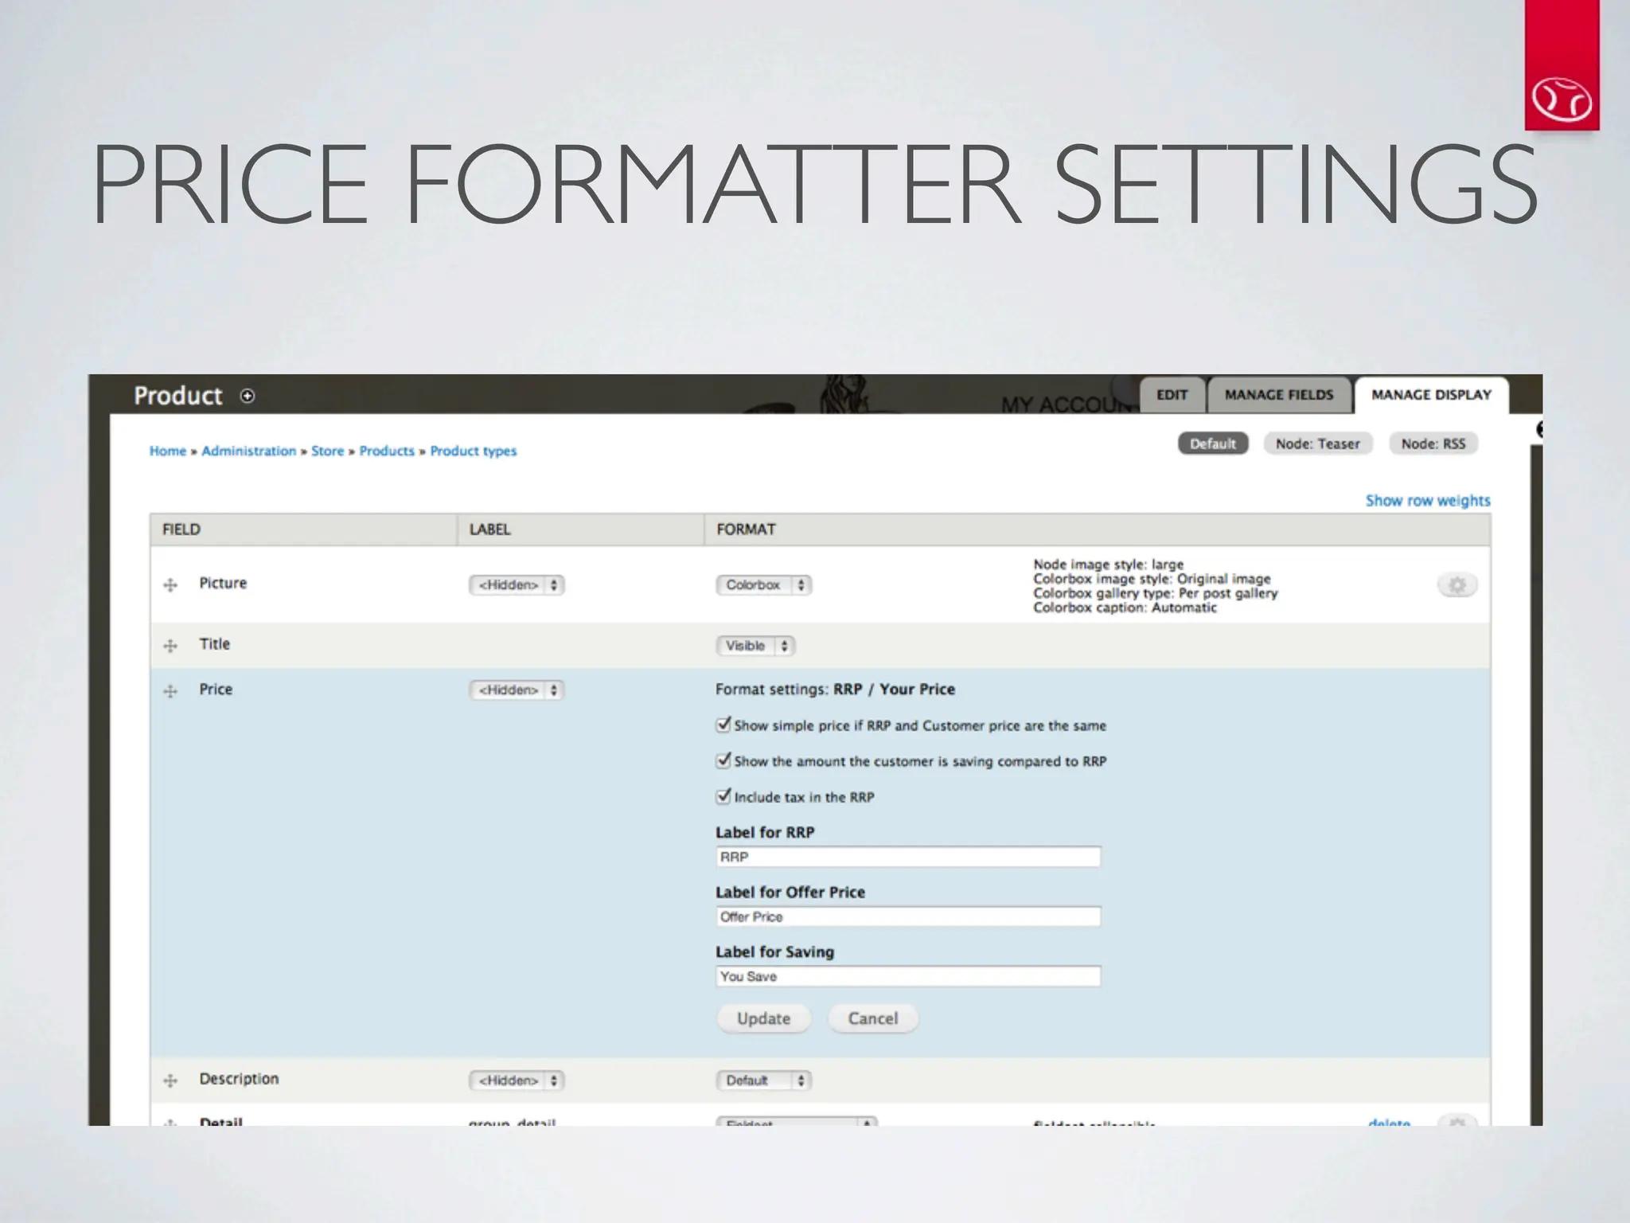Click 'Colorbox caption: Automatic' summary text

click(x=1125, y=608)
